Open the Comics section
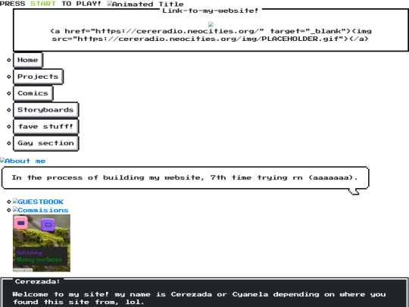The height and width of the screenshot is (307, 409). click(33, 93)
